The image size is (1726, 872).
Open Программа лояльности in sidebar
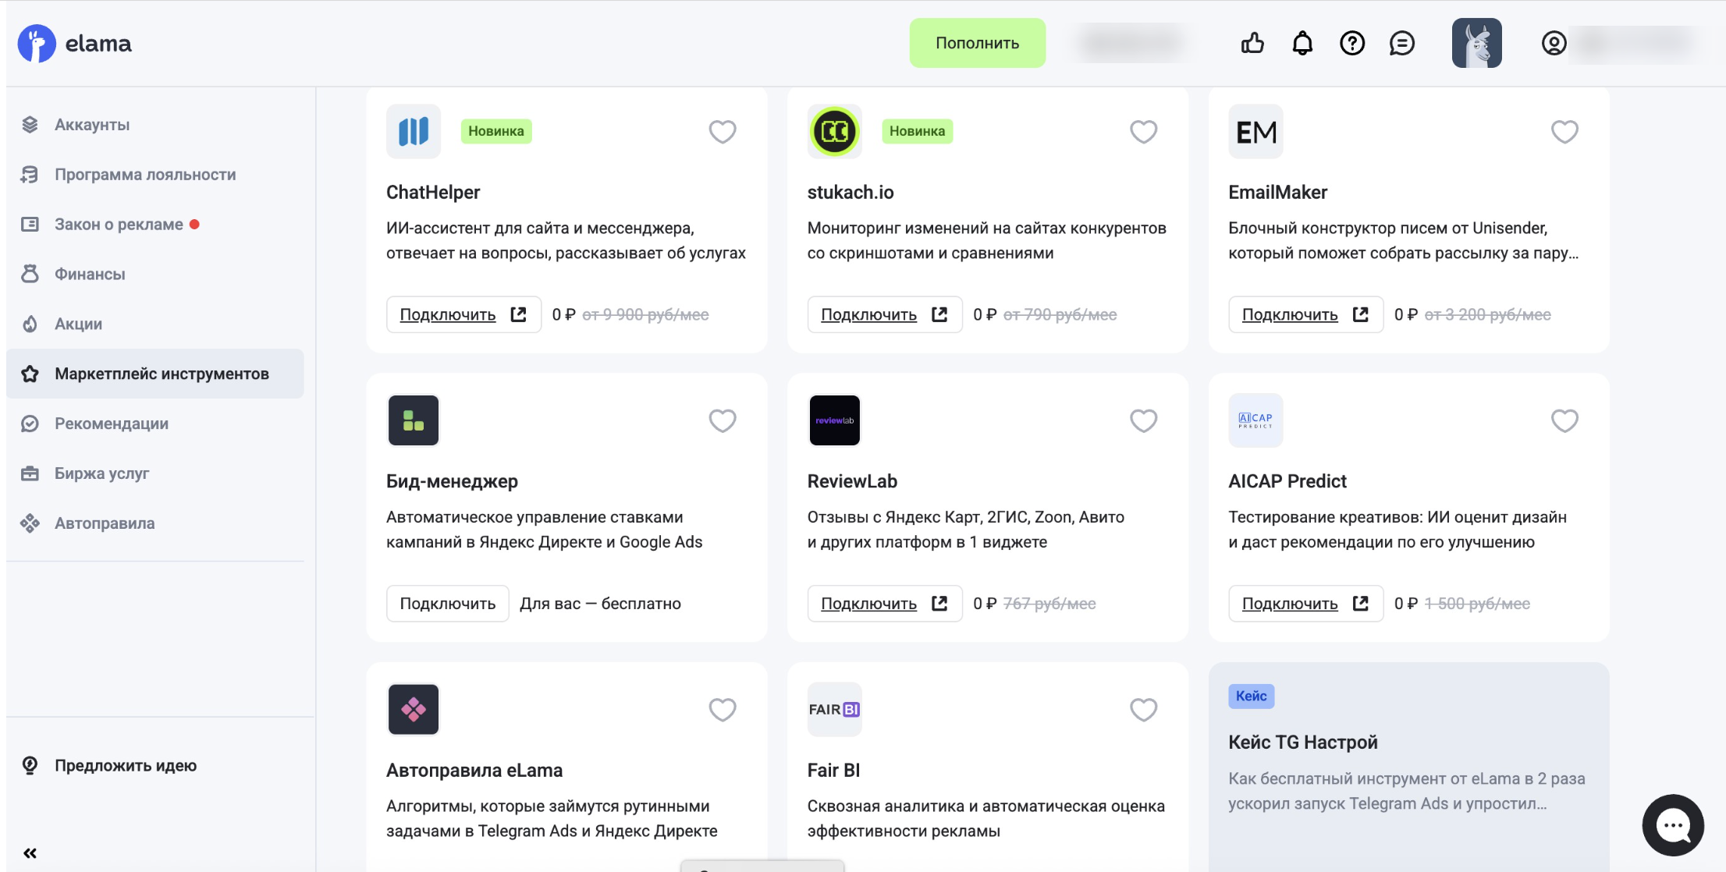pyautogui.click(x=154, y=175)
